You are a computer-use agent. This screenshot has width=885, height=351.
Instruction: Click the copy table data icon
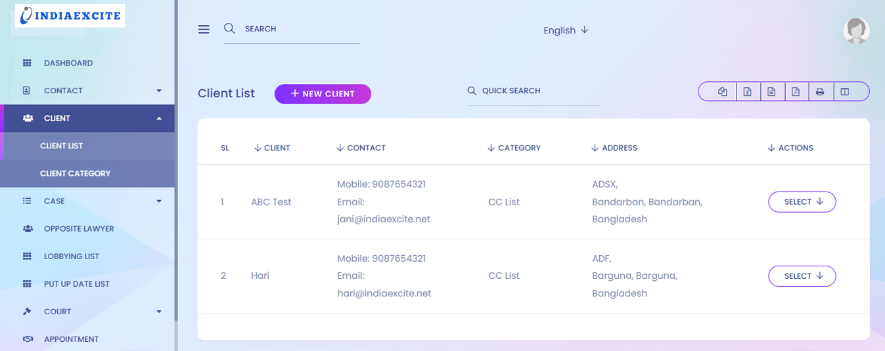click(723, 92)
